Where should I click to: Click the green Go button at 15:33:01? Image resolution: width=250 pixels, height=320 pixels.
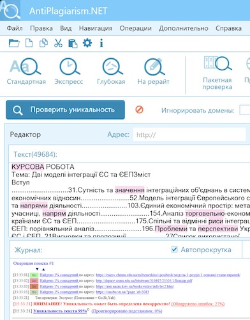pos(34,275)
